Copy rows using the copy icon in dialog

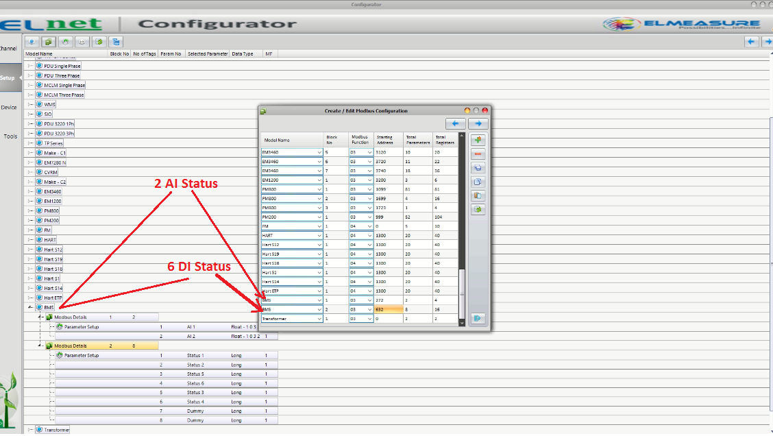click(478, 182)
